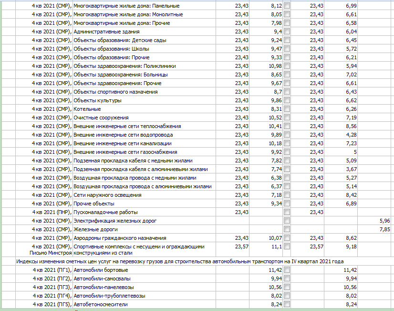Click value 6,04 in Административные здания row
The image size is (394, 311).
coord(351,32)
